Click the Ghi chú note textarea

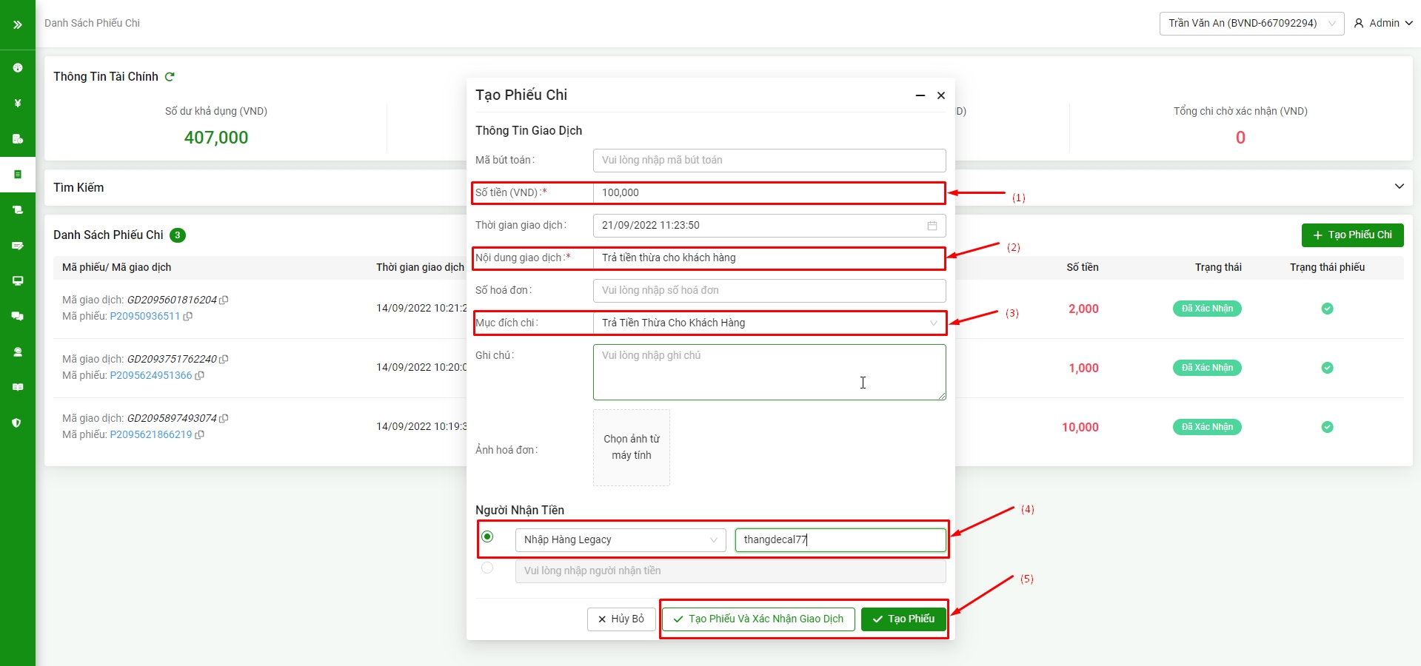point(769,372)
